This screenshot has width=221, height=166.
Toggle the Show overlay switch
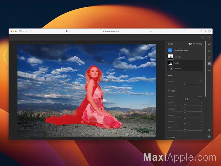point(190,44)
